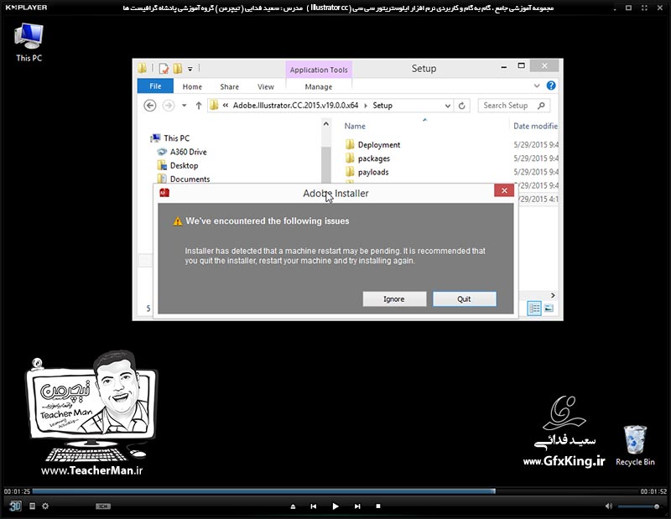Mute audio with KMPlayer speaker icon
This screenshot has height=519, width=671.
[x=609, y=506]
